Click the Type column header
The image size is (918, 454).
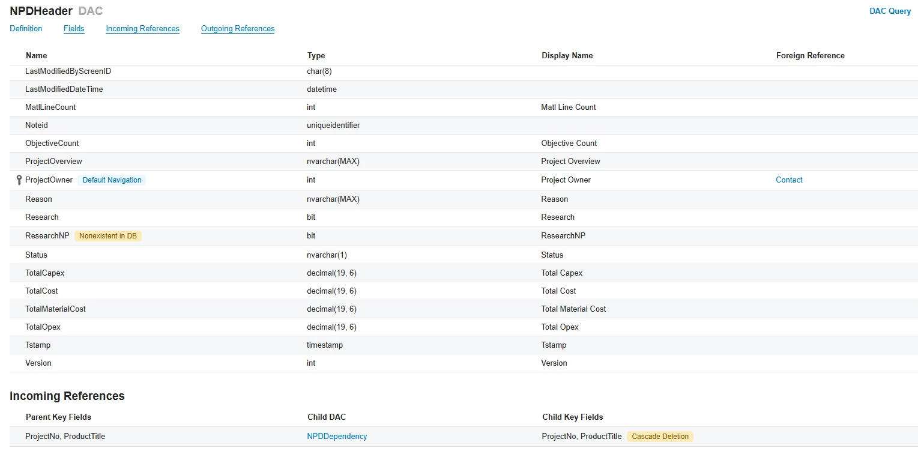coord(316,55)
